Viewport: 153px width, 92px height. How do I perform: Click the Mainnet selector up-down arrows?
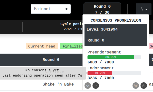pyautogui.click(x=66, y=9)
